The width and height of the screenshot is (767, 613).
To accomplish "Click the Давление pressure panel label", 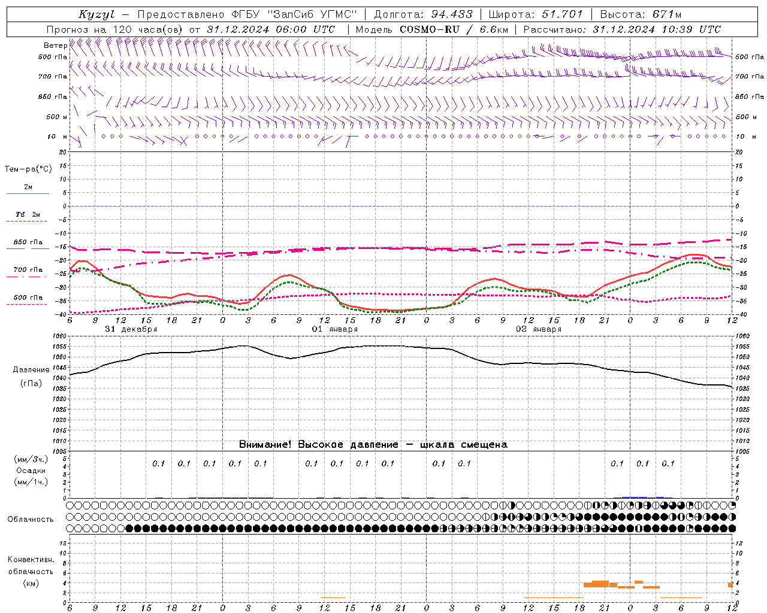I will [x=31, y=370].
